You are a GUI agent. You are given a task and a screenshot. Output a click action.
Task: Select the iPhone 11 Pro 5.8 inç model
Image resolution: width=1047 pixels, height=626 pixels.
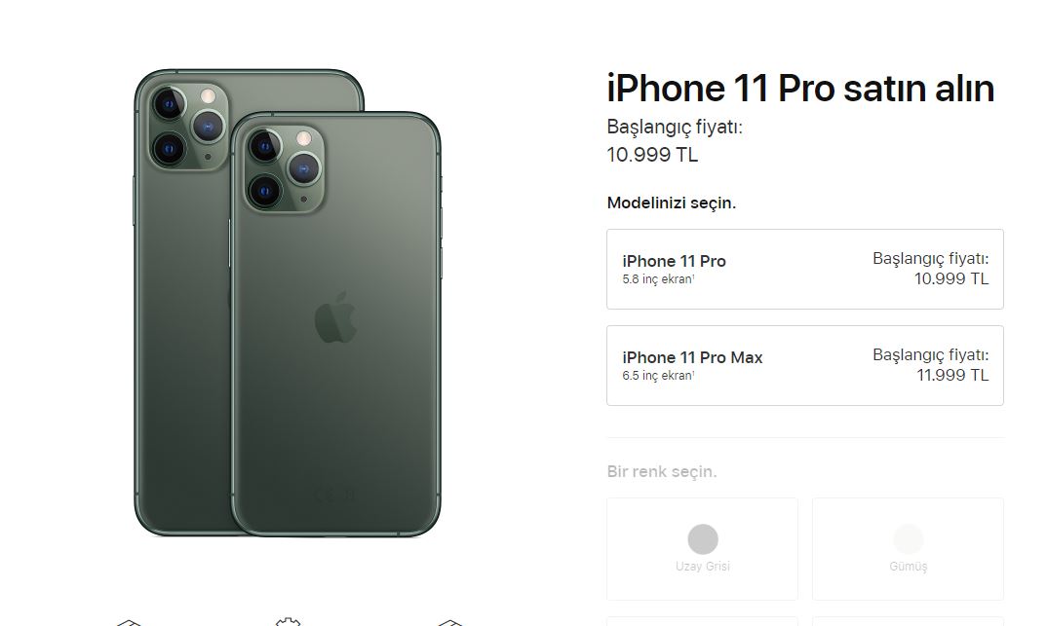(x=804, y=270)
